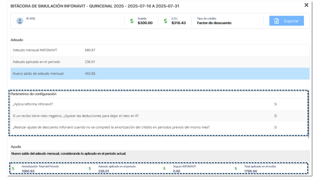Screen dimensions: 314x178
Task: Click the Infonavit discount adjustment parameter row
Action: (x=159, y=127)
